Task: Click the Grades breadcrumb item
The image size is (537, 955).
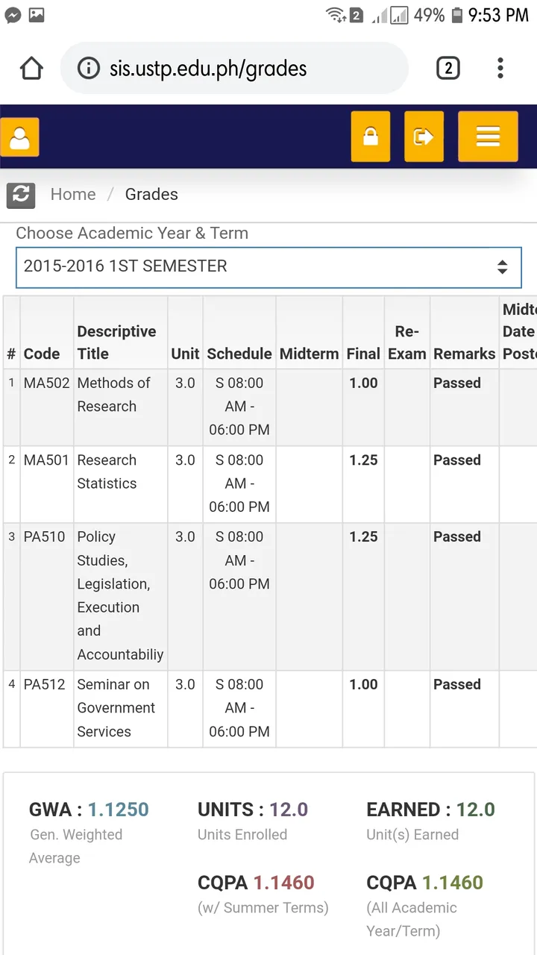Action: click(x=151, y=195)
